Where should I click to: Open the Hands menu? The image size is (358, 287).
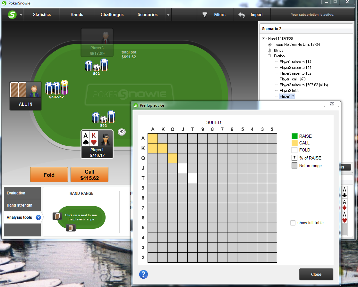pyautogui.click(x=77, y=15)
